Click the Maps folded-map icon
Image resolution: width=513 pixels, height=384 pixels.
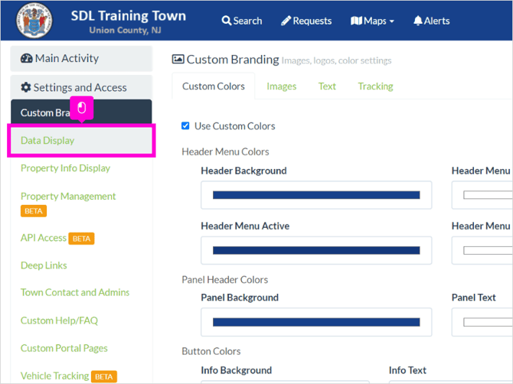pyautogui.click(x=356, y=21)
